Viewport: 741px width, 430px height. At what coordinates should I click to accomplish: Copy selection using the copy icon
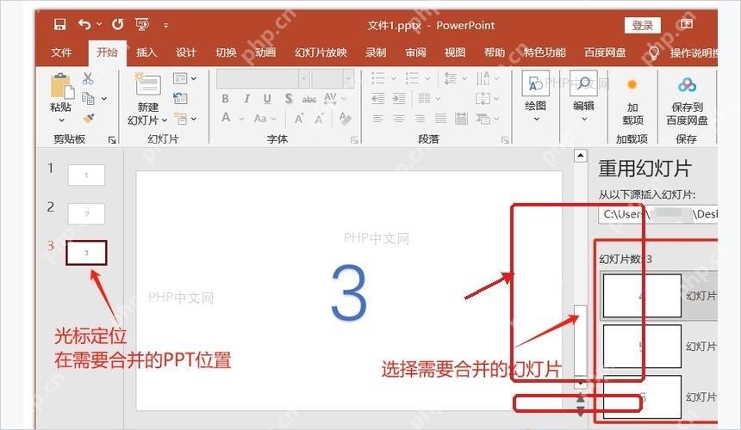point(89,99)
